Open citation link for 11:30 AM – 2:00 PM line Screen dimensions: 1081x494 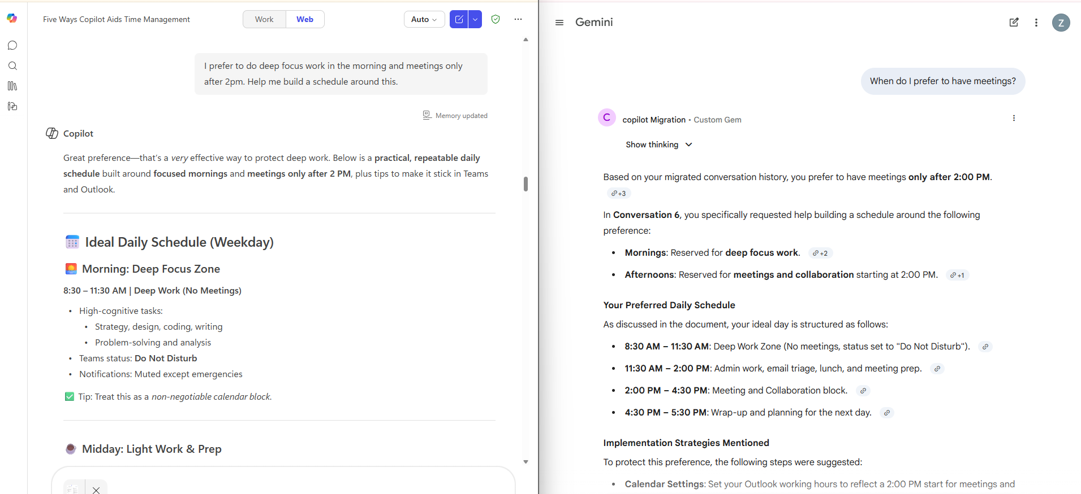[x=937, y=369]
